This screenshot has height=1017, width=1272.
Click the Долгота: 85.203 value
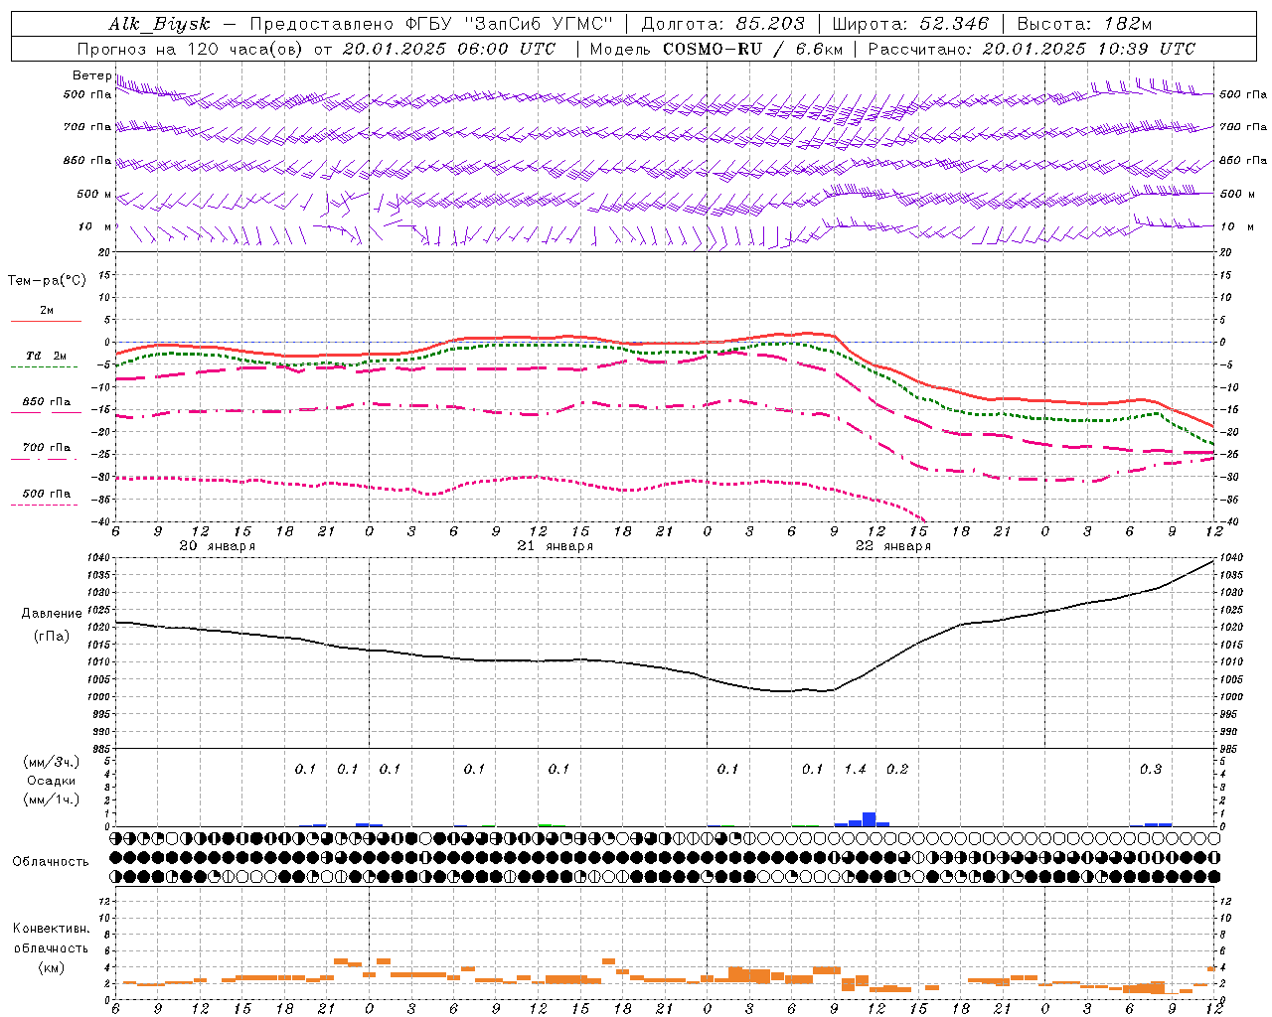coord(722,25)
